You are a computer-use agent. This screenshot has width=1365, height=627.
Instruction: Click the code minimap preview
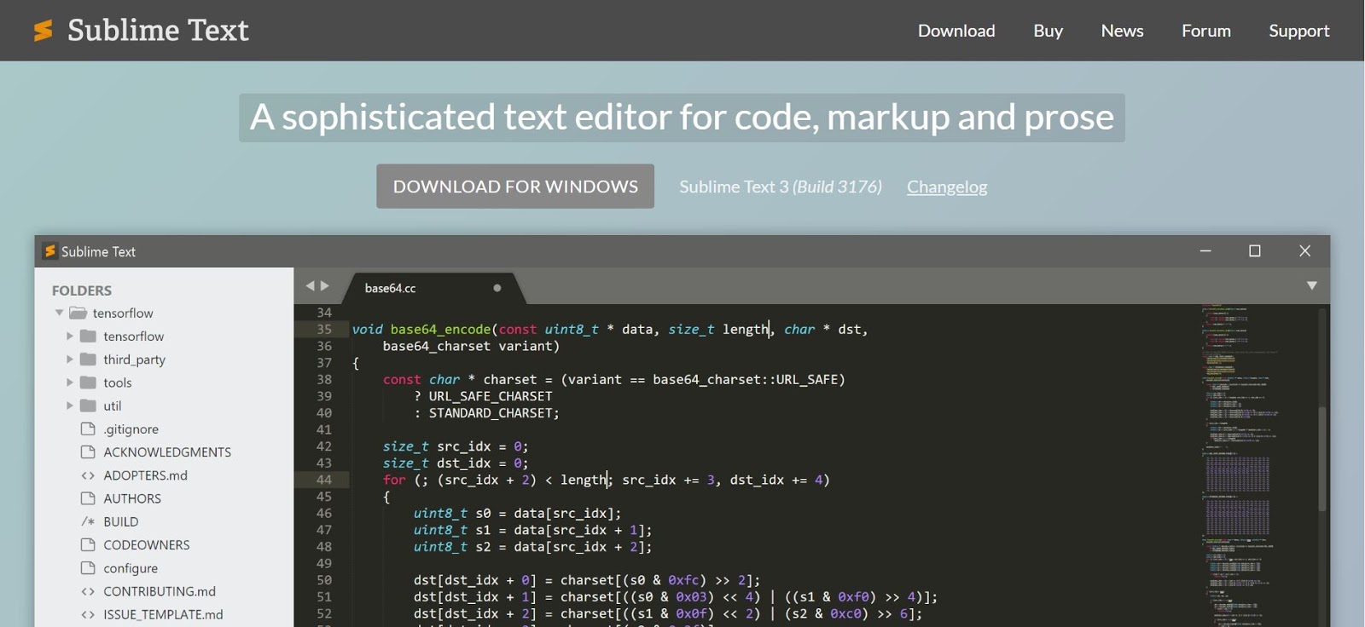coord(1241,465)
